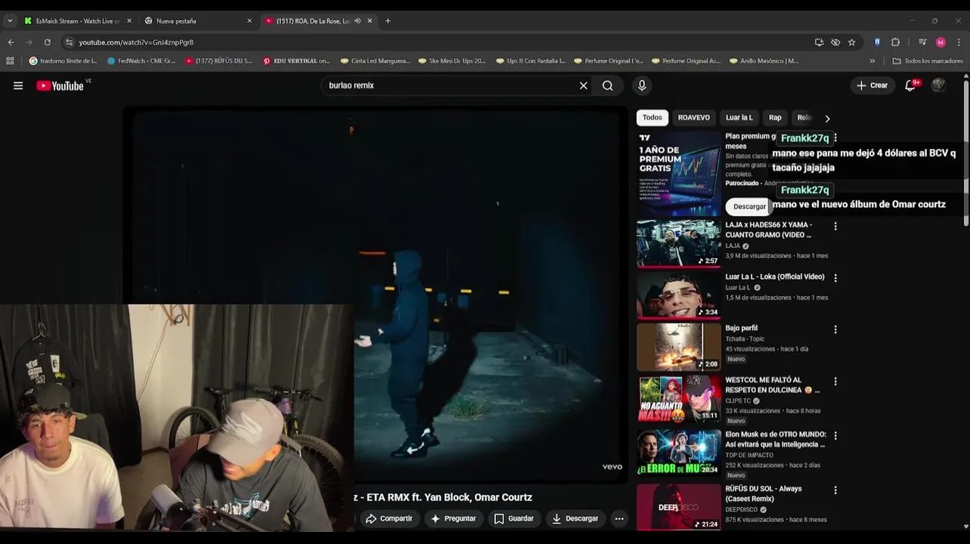This screenshot has height=544, width=970.
Task: Select the Rap filter chip
Action: [775, 117]
